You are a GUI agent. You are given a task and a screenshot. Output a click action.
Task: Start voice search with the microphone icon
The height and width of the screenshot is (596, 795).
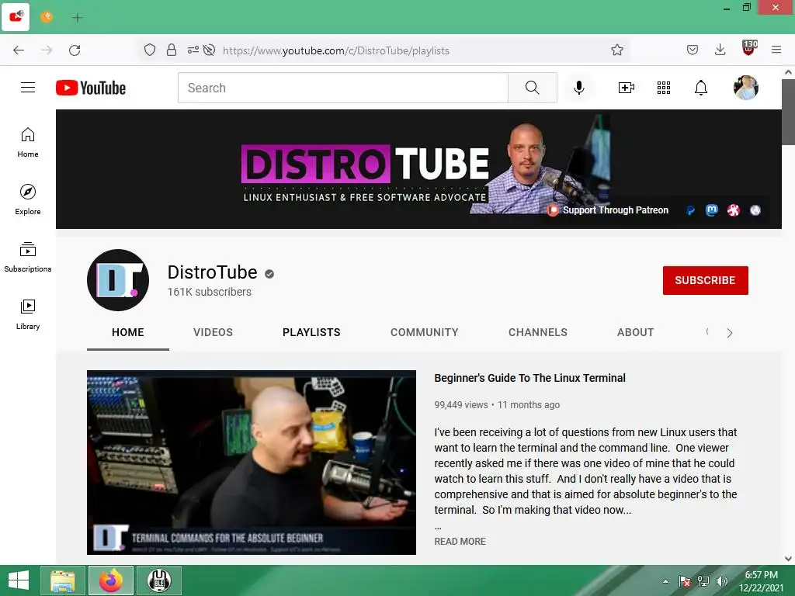pyautogui.click(x=579, y=88)
